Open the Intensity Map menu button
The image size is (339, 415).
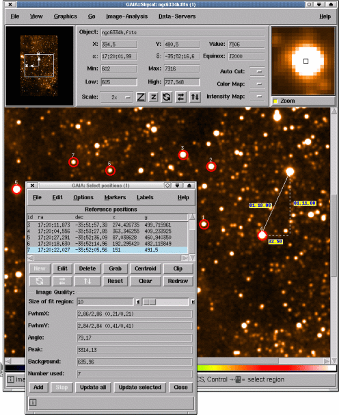257,97
